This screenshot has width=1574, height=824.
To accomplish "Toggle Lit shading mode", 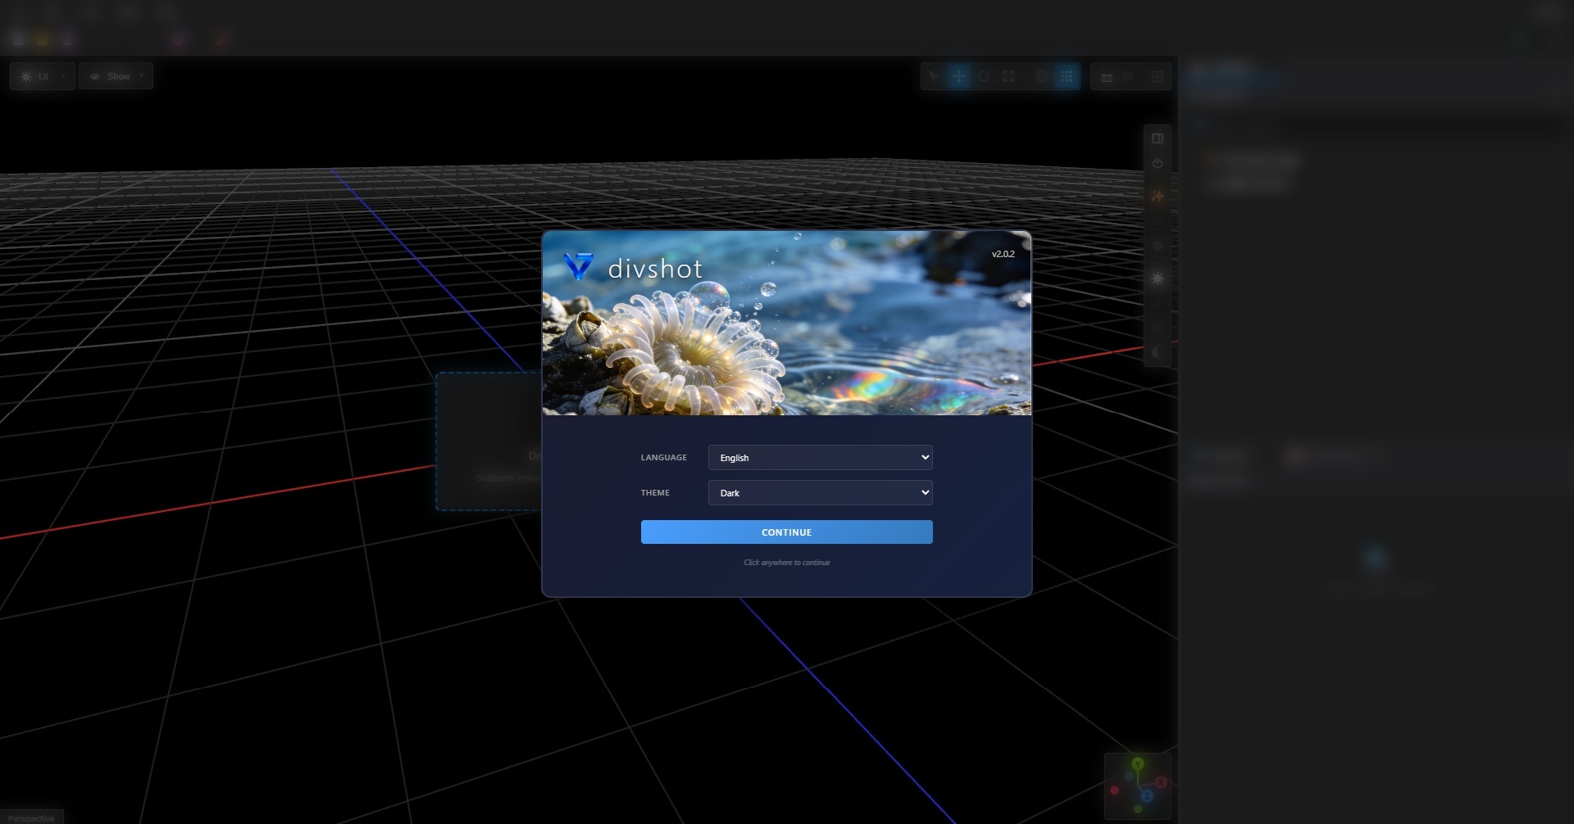I will tap(34, 75).
